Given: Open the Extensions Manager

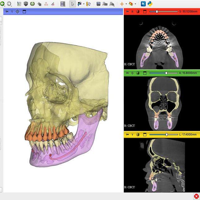Looking at the screenshot, I should tap(143, 4).
